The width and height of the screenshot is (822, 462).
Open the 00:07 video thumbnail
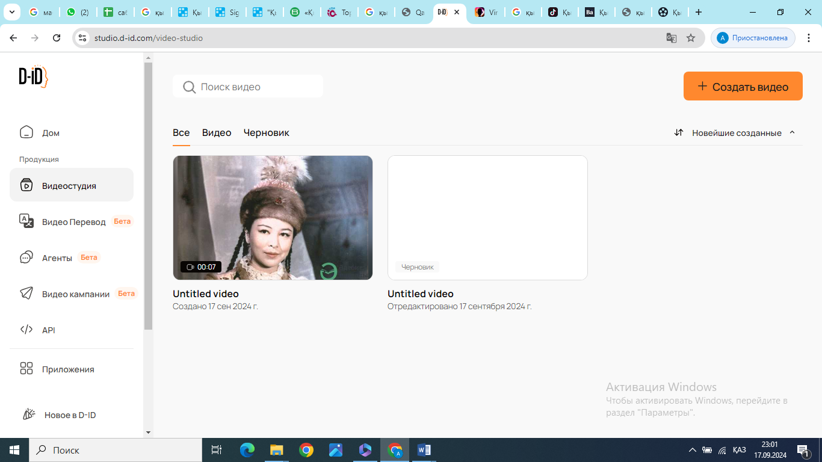click(273, 217)
